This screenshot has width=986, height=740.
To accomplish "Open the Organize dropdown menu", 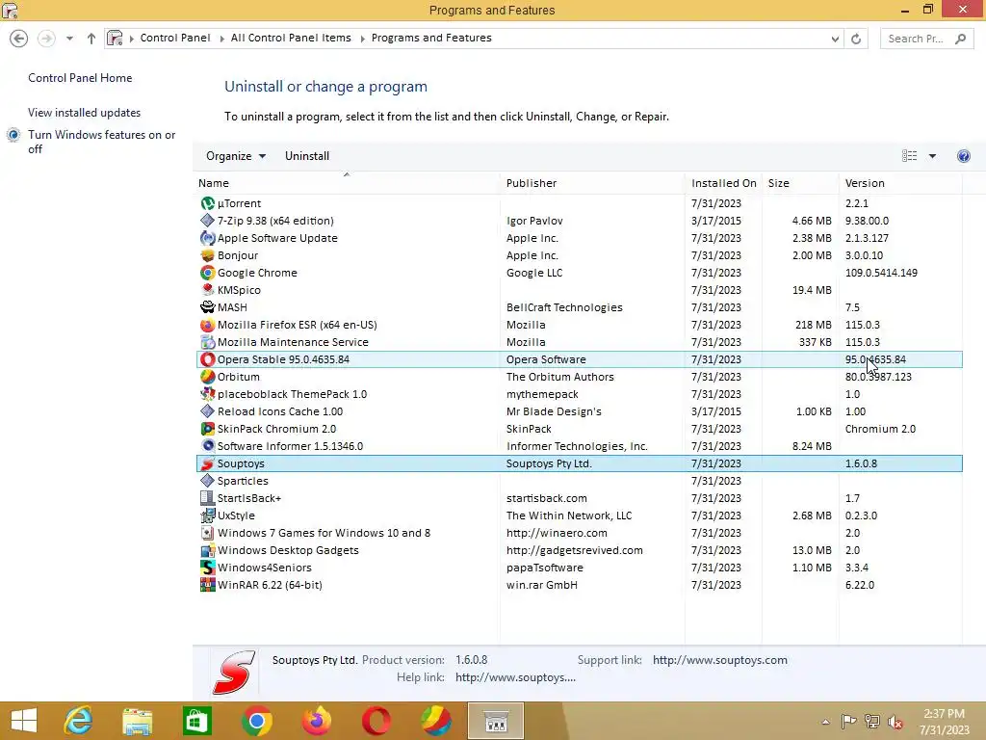I will point(236,156).
